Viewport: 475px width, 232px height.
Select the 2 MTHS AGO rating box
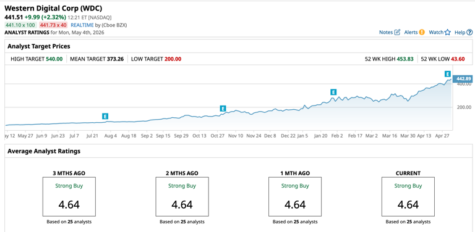(182, 196)
